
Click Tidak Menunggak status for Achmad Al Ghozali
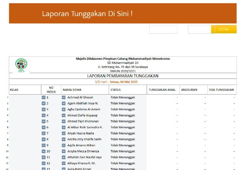click(123, 97)
